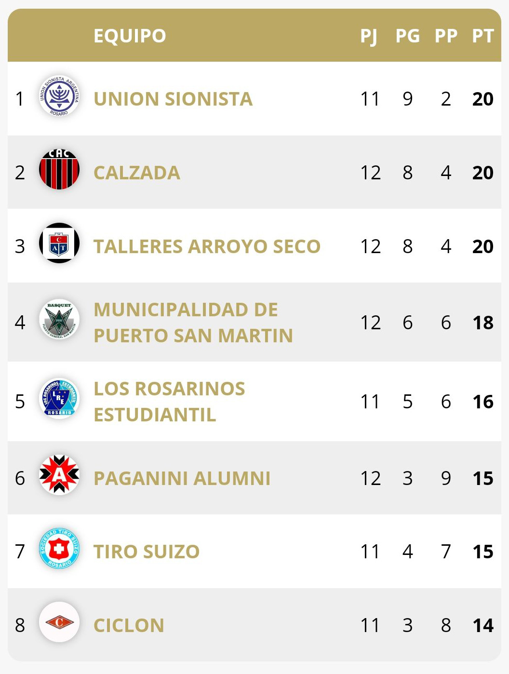Go to TALLERES ARROYO SECO team page
This screenshot has height=674, width=509.
(x=207, y=246)
